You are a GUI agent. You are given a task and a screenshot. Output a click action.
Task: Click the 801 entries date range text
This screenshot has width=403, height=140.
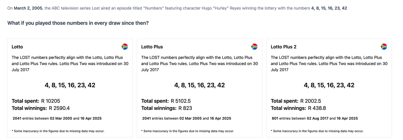(315, 119)
